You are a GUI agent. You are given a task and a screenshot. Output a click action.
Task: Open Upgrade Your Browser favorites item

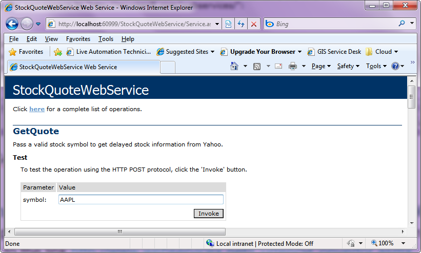coord(260,52)
